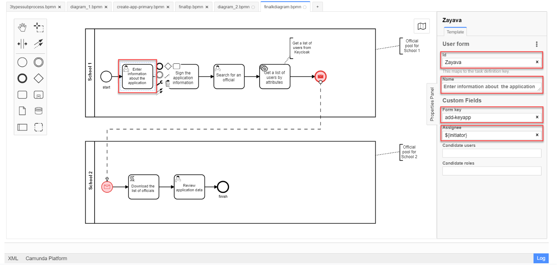
Task: Create a data object reference from palette
Action: 22,111
